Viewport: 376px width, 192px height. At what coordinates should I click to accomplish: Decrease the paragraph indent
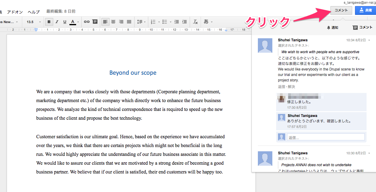tap(177, 22)
